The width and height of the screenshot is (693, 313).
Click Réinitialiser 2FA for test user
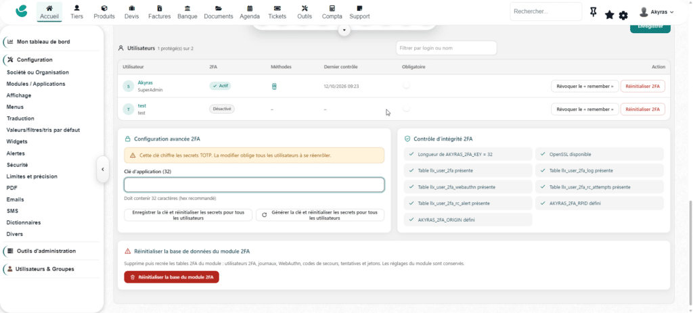click(x=643, y=109)
